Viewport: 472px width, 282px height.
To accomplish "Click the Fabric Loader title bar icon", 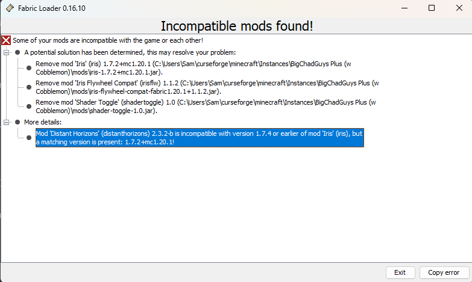I will point(7,8).
